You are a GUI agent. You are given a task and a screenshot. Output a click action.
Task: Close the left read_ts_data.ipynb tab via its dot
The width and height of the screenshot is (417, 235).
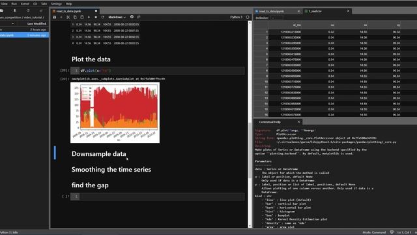click(x=96, y=11)
